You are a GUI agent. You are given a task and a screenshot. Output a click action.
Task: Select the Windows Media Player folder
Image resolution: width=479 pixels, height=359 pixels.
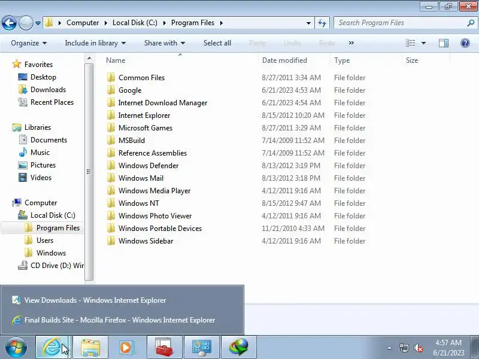(x=154, y=190)
